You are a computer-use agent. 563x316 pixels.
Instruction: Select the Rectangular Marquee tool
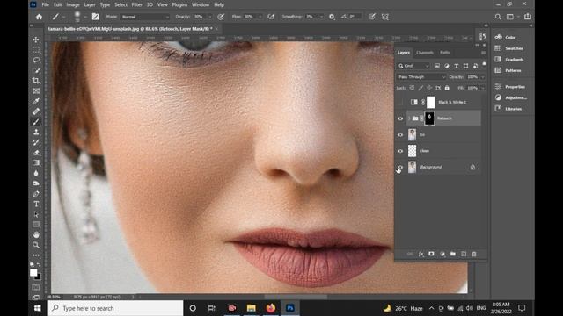click(36, 50)
